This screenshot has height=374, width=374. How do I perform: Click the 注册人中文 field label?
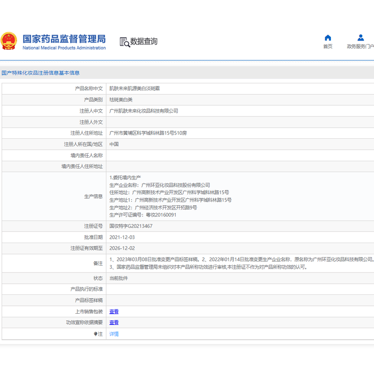[91, 111]
